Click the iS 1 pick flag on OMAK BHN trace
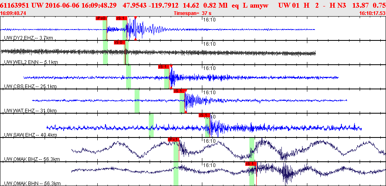This screenshot has width=386, height=186. pos(251,164)
